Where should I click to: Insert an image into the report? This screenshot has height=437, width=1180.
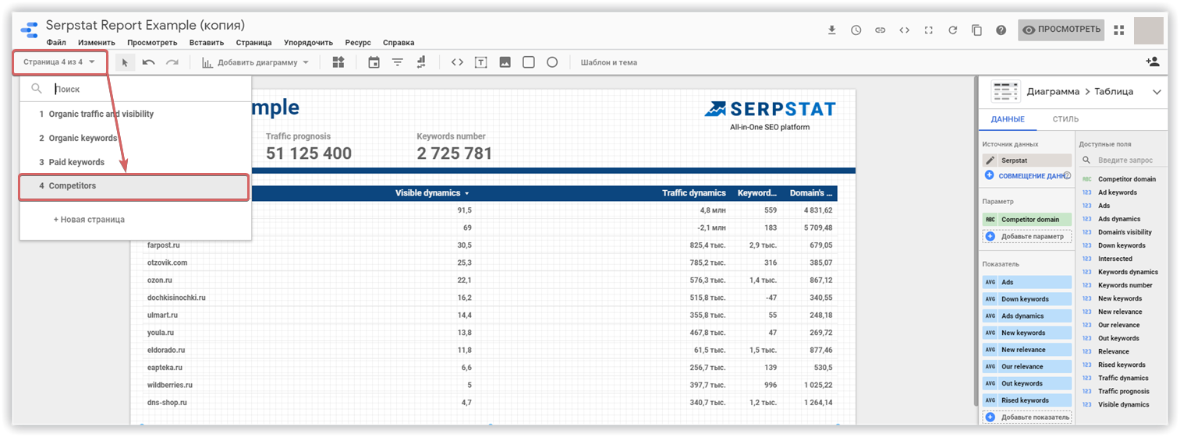(505, 62)
